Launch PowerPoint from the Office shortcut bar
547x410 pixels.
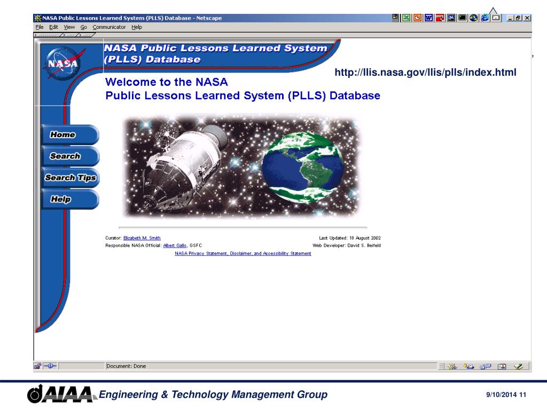[x=417, y=18]
